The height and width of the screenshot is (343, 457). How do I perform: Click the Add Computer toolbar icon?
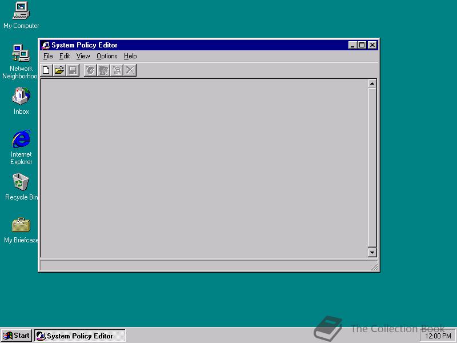[117, 70]
